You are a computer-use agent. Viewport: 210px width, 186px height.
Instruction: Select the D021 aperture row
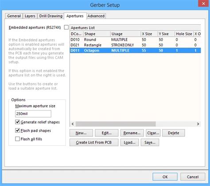(x=135, y=45)
